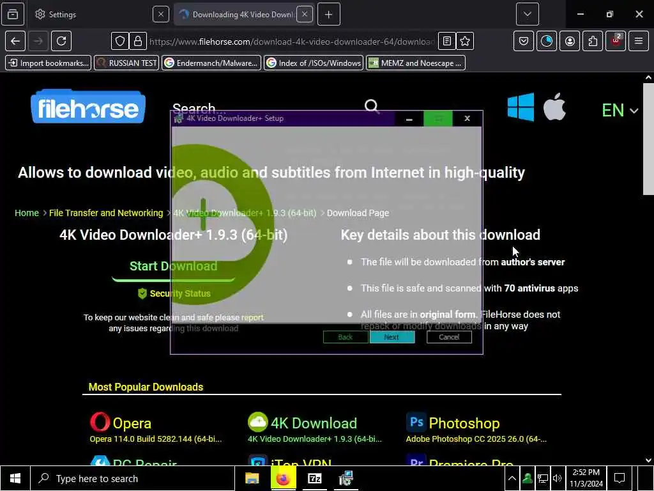Click the Start Download link

tap(174, 267)
